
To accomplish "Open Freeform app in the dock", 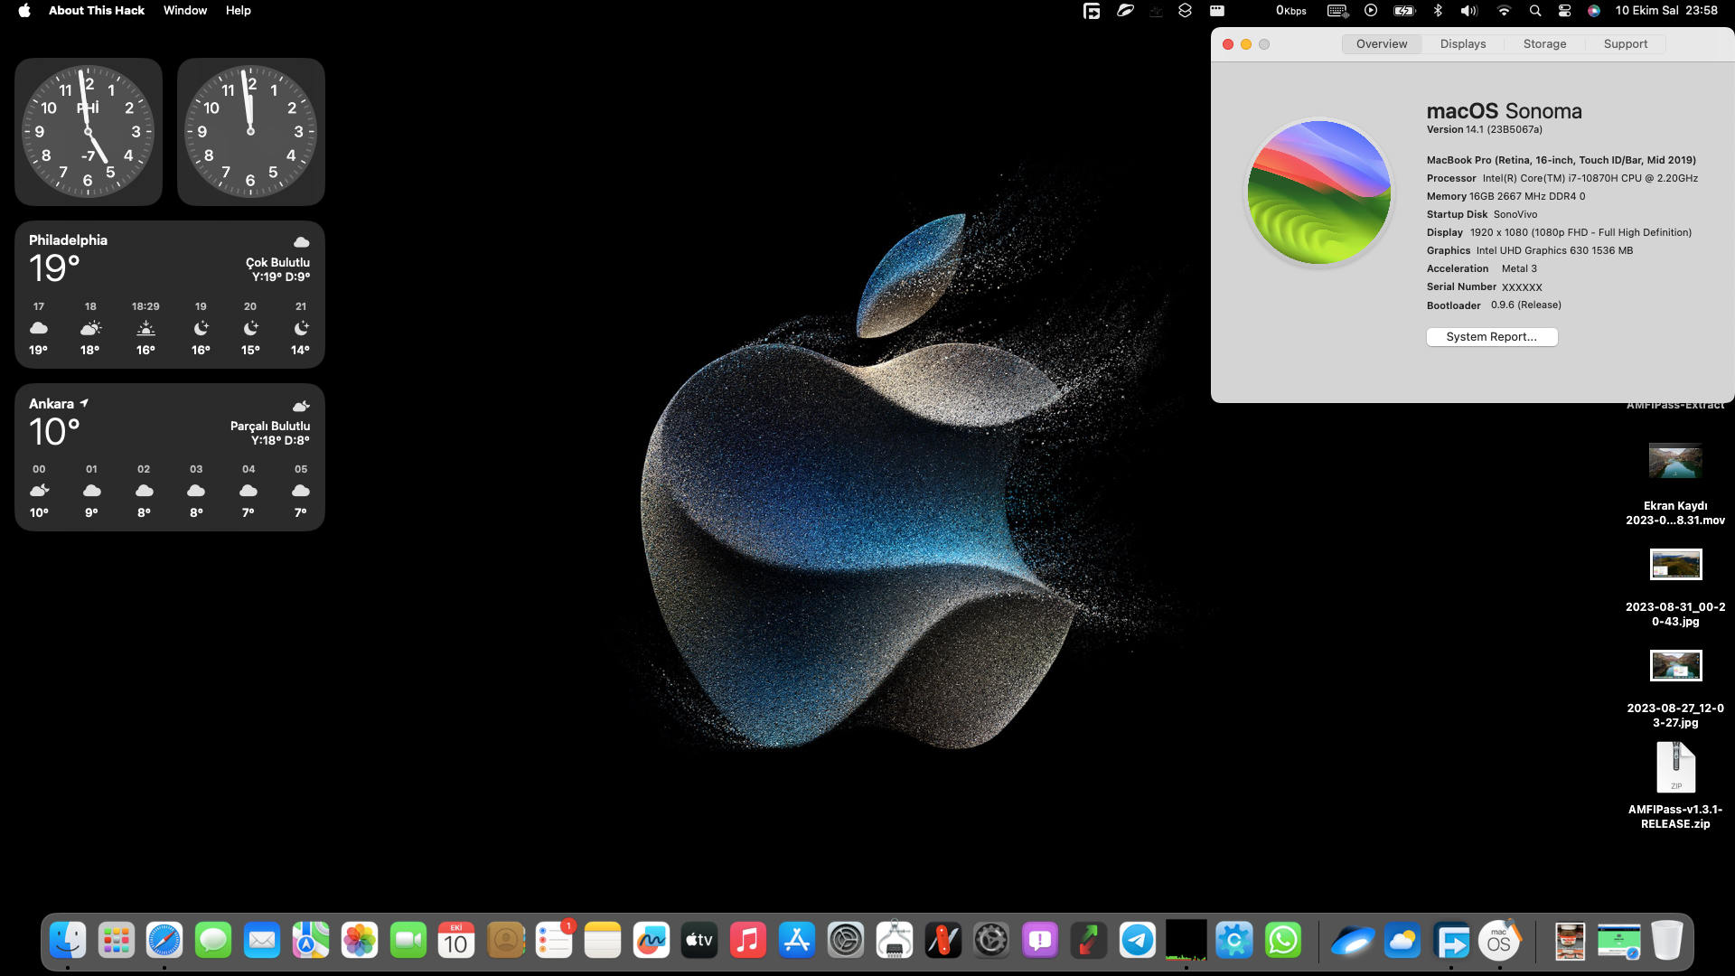I will (x=651, y=941).
